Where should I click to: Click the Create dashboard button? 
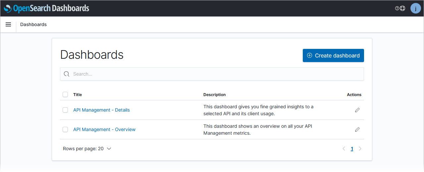pyautogui.click(x=333, y=55)
